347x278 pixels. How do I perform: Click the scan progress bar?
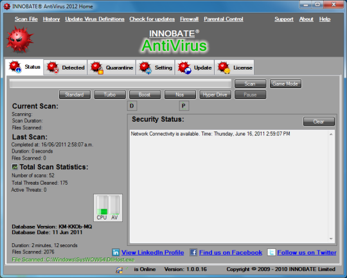(x=120, y=84)
